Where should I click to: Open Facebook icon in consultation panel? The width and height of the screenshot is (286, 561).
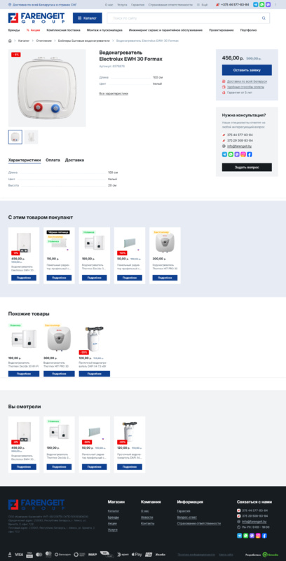point(249,154)
